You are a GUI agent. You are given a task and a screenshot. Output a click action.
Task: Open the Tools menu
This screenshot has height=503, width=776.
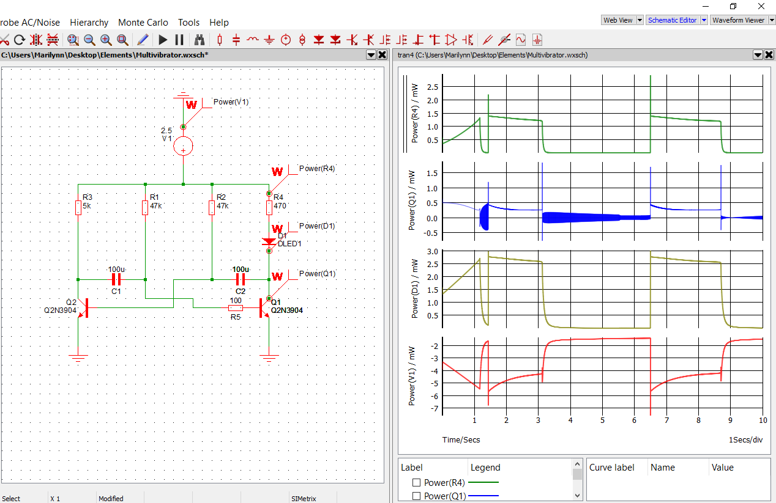(x=188, y=23)
